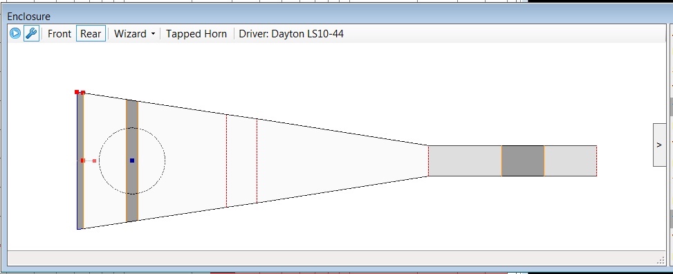Select the Rear view toggle

pyautogui.click(x=91, y=33)
